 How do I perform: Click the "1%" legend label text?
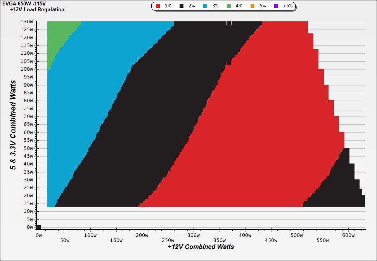click(x=168, y=6)
